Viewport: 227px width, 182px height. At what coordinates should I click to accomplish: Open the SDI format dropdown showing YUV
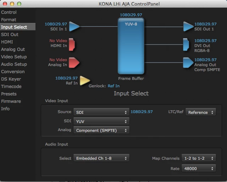[101, 121]
